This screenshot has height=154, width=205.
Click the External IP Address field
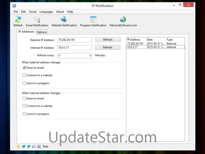(x=75, y=40)
